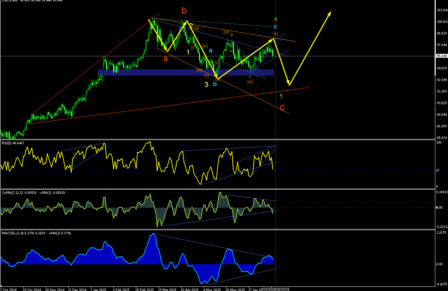This screenshot has height=291, width=448.
Task: Click the 0.00 level in MACD scale
Action: tap(440, 264)
